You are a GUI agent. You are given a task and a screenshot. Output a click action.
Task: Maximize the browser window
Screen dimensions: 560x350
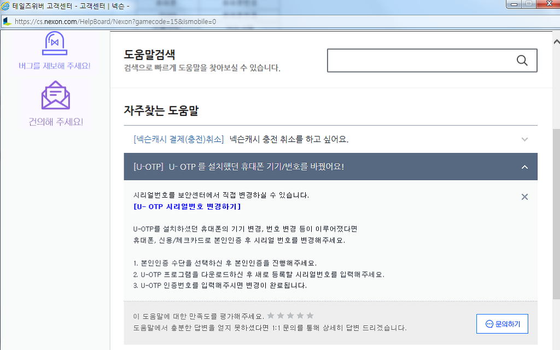pyautogui.click(x=529, y=4)
